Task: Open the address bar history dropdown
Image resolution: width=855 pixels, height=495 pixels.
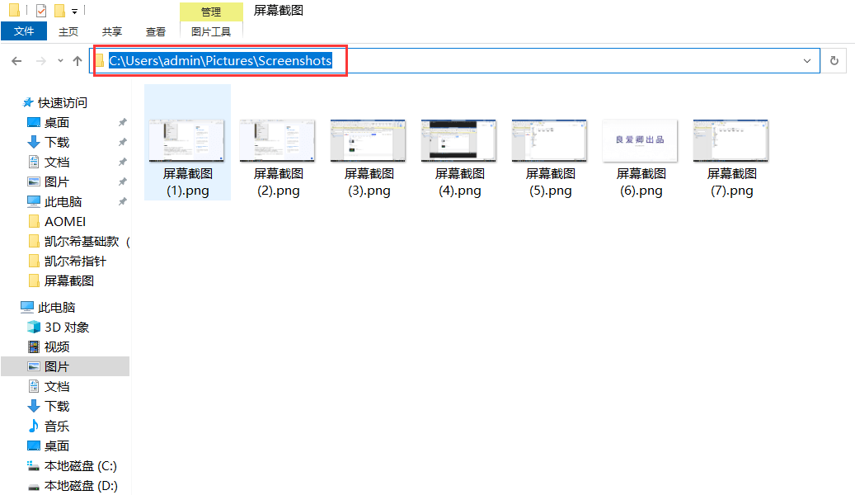Action: pyautogui.click(x=806, y=60)
